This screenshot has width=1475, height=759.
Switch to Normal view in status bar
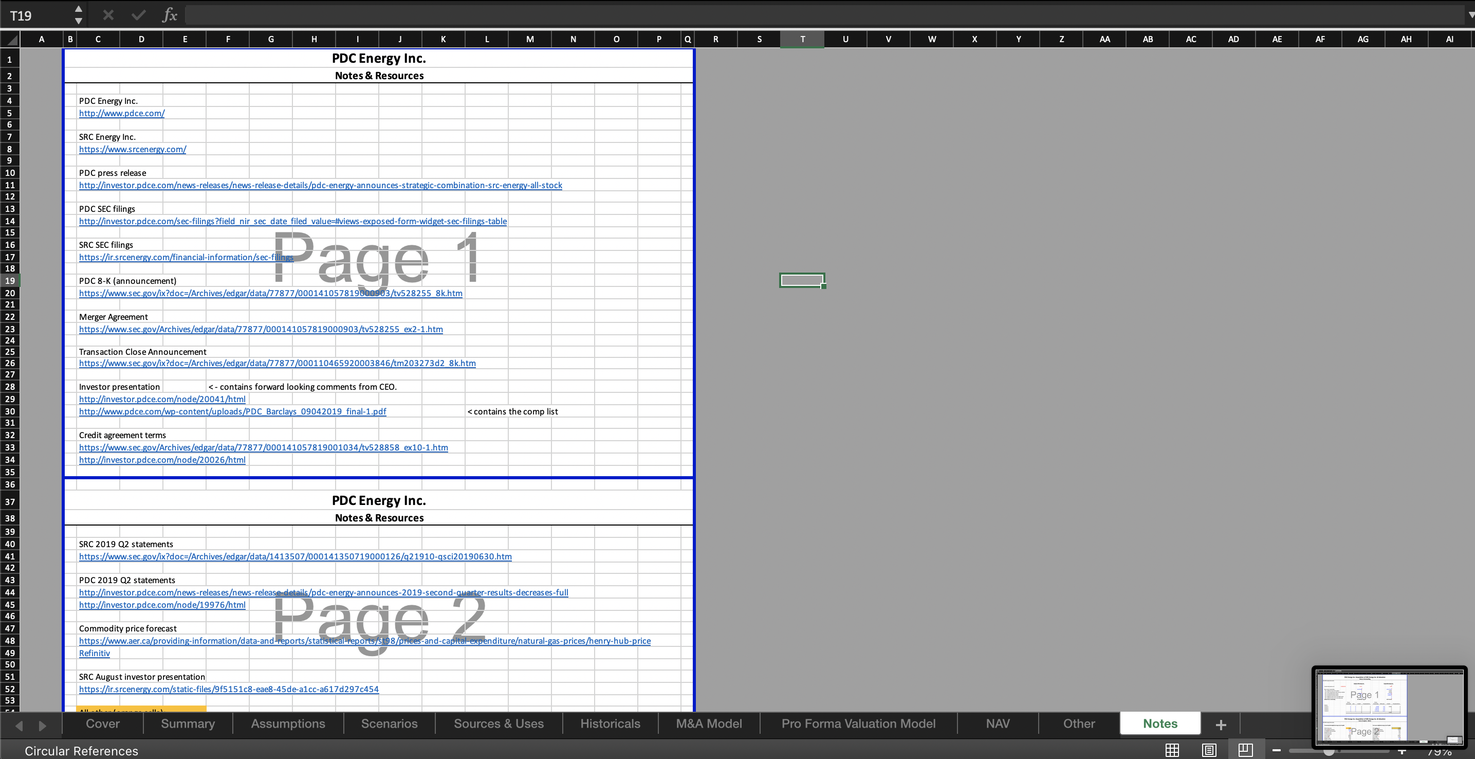click(x=1172, y=750)
